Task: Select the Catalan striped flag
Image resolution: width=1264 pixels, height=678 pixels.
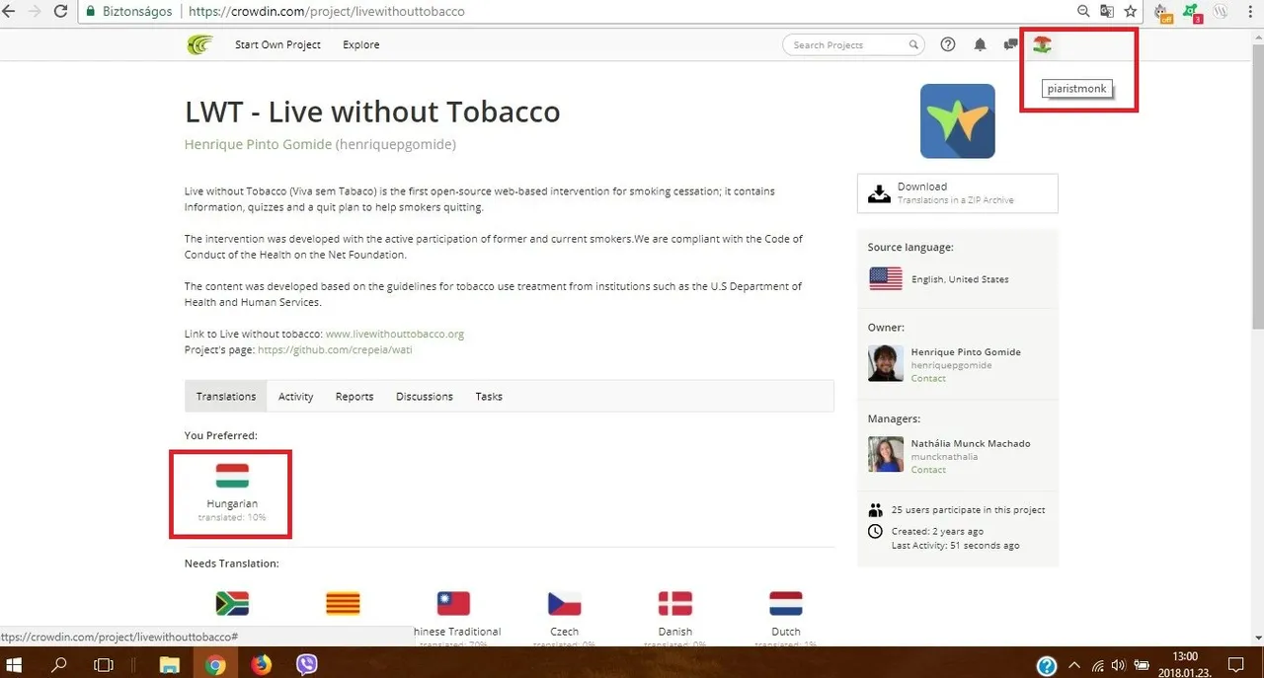Action: [343, 604]
